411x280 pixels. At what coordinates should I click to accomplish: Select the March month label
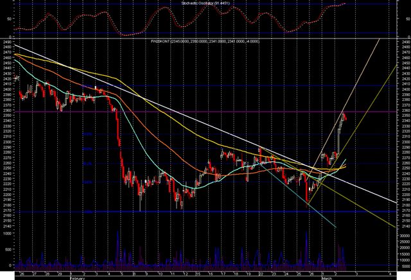pos(327,278)
